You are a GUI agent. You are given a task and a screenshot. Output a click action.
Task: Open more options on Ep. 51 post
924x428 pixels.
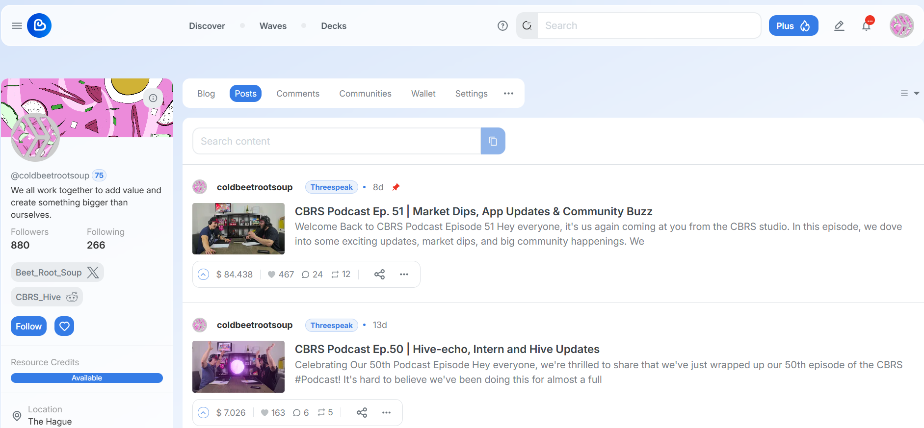click(404, 275)
